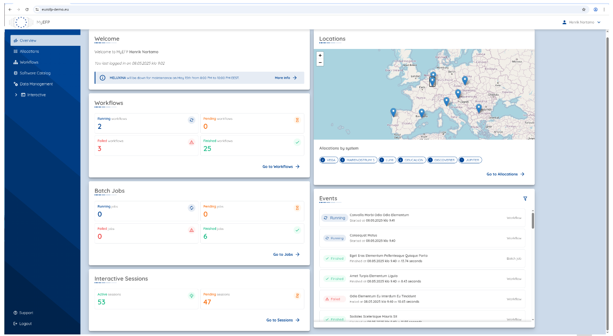The image size is (613, 336).
Task: Click More info on the maintenance notice
Action: tap(285, 78)
